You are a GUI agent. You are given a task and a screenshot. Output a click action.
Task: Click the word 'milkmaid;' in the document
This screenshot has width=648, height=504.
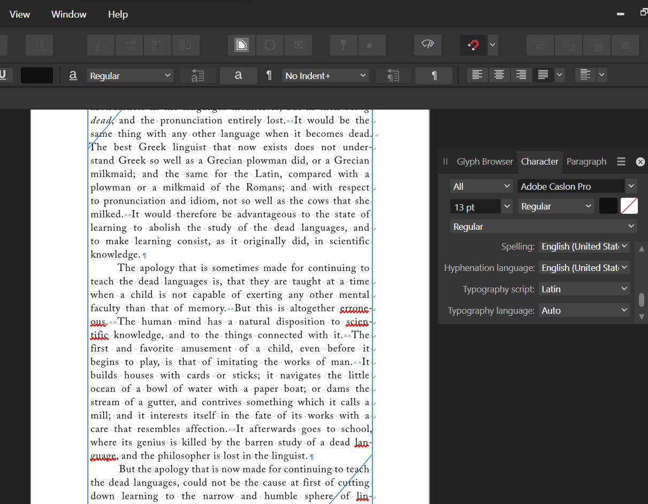coord(112,174)
